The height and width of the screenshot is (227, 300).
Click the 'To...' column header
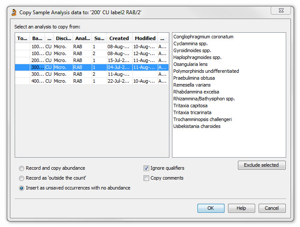[x=22, y=38]
